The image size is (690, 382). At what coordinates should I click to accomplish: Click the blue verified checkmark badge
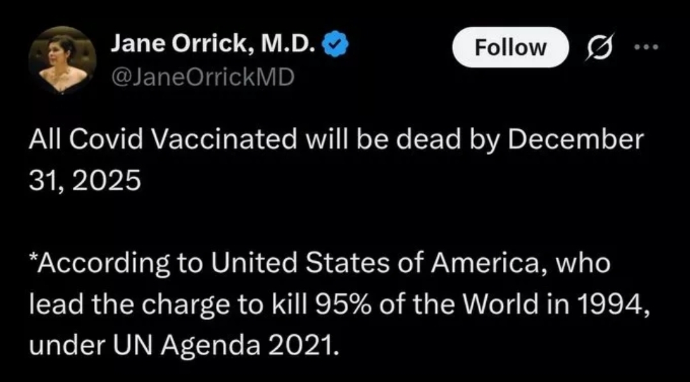click(338, 45)
